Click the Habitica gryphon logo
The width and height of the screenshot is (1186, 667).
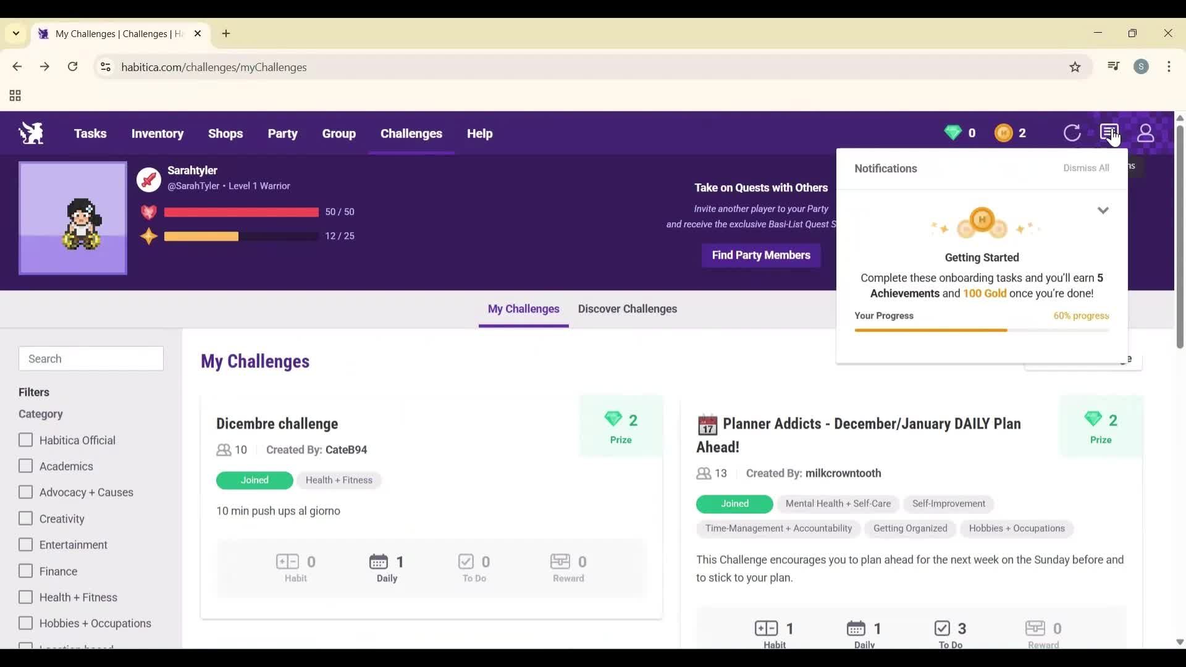pyautogui.click(x=30, y=133)
